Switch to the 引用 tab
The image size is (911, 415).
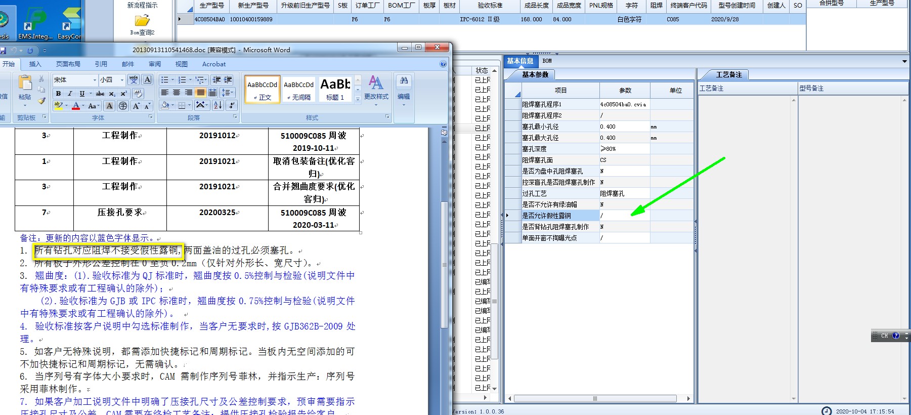(x=101, y=64)
